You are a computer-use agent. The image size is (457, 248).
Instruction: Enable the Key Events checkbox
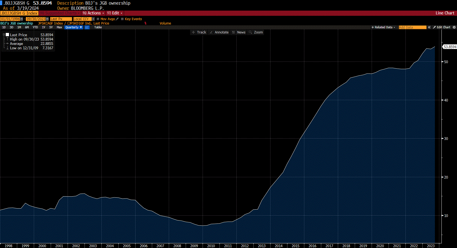coord(122,19)
